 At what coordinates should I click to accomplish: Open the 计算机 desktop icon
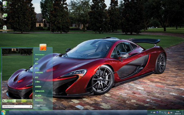point(5,5)
